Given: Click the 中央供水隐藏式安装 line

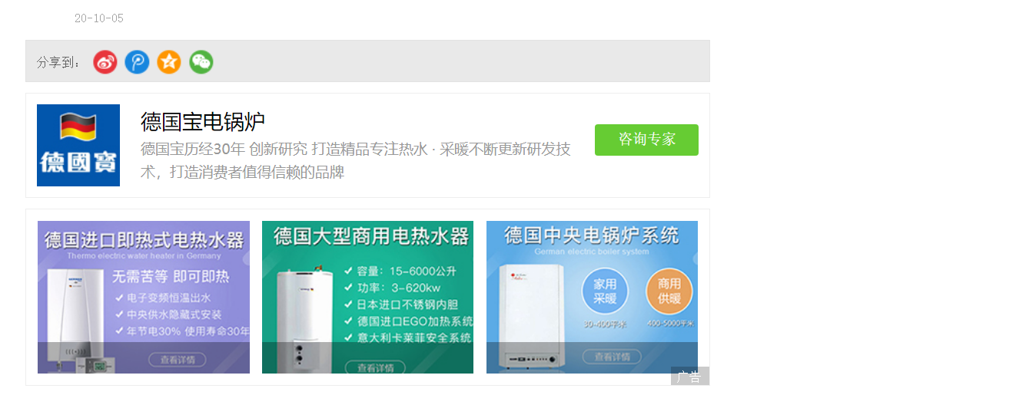Looking at the screenshot, I should tap(168, 314).
